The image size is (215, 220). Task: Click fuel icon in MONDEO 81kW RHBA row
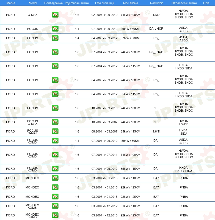55,178
